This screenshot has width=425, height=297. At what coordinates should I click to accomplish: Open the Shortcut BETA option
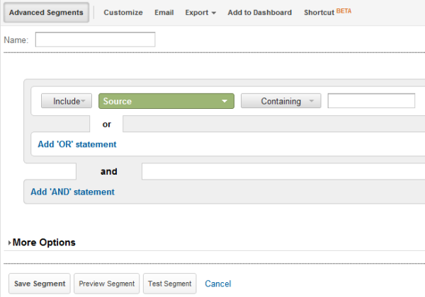pyautogui.click(x=327, y=13)
